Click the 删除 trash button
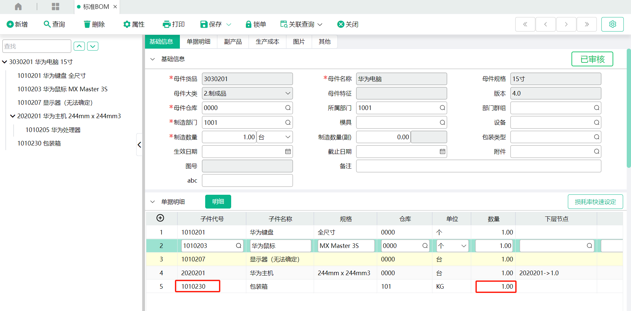 94,24
